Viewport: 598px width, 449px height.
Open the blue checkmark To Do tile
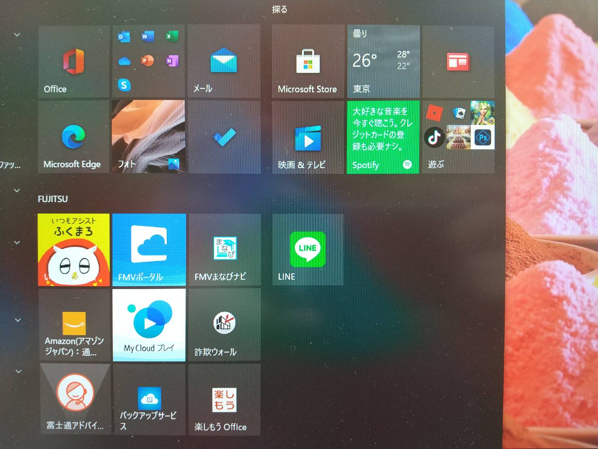224,137
